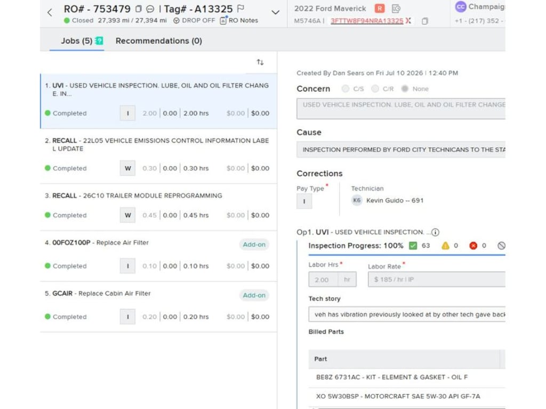Select job 4 00FOZ100P Replace Air Filter
546x409 pixels.
pos(159,256)
